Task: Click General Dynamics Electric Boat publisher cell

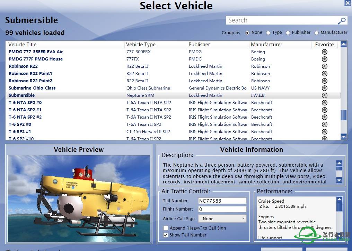Action: 218,88
